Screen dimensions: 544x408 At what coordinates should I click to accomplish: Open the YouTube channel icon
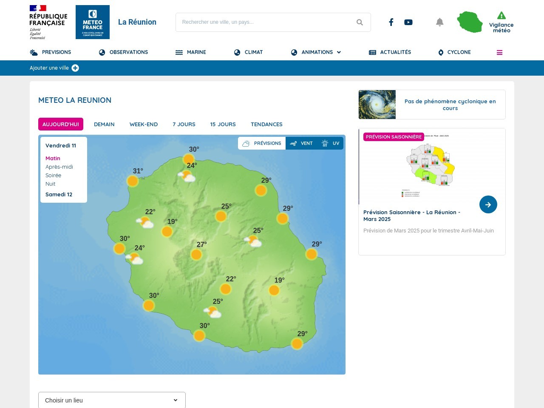pyautogui.click(x=408, y=22)
